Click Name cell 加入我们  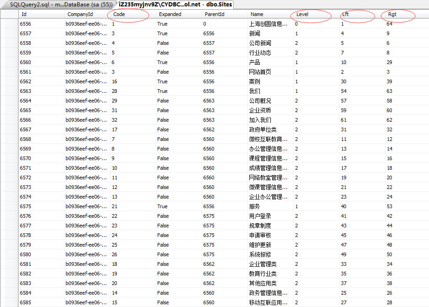click(270, 120)
